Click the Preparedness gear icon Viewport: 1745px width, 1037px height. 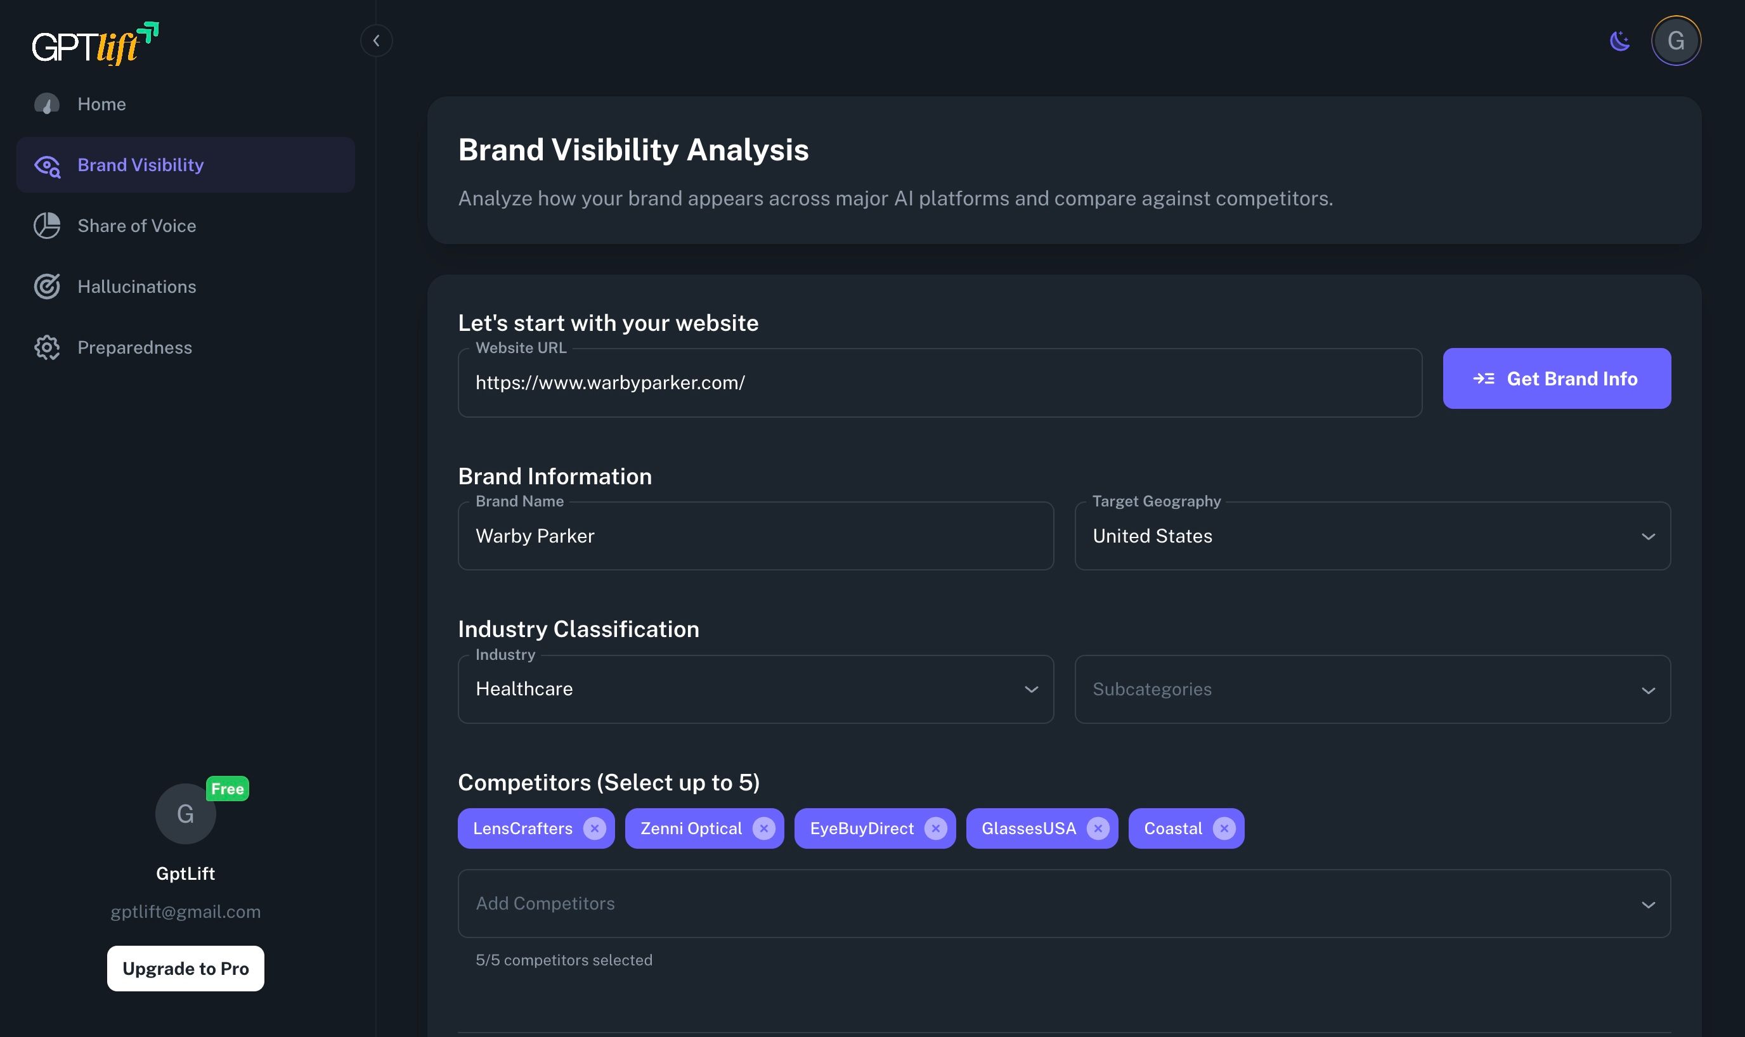pyautogui.click(x=47, y=347)
